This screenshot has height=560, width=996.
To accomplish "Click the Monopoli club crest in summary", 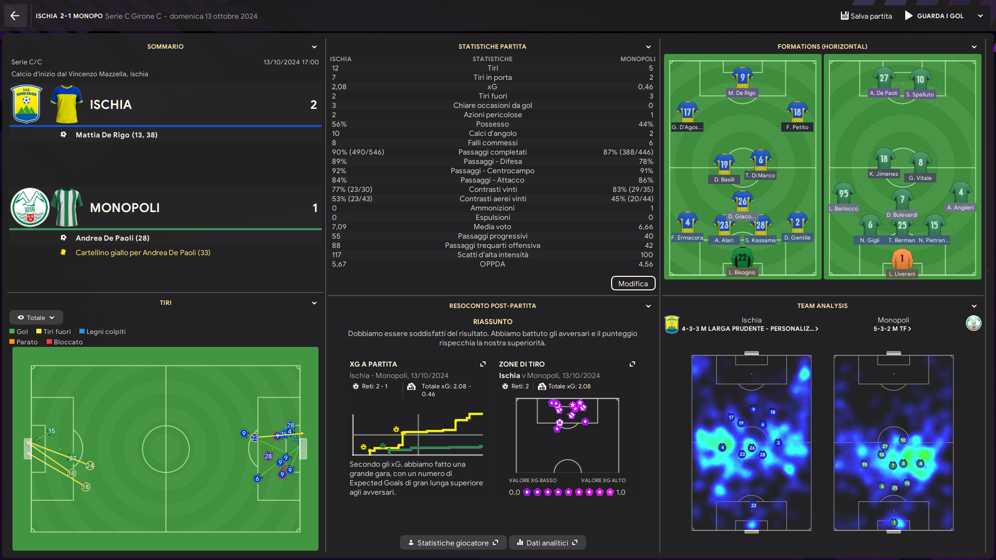I will coord(30,207).
